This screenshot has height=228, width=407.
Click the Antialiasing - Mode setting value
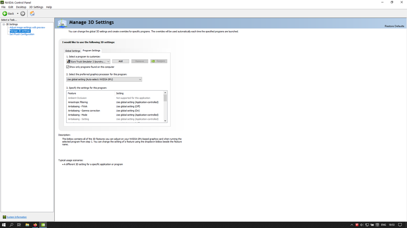click(x=137, y=115)
